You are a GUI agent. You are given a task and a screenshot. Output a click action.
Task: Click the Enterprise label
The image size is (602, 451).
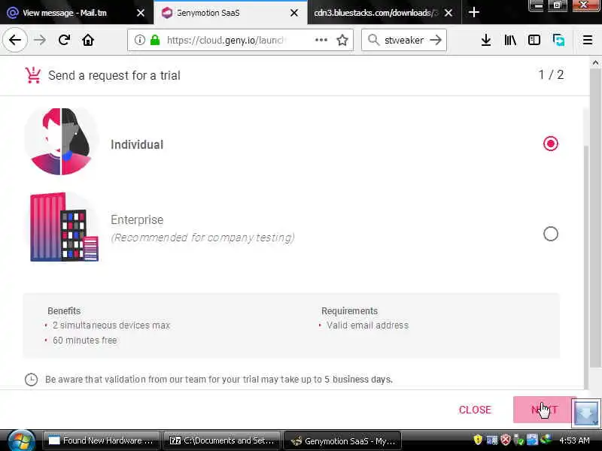click(x=137, y=219)
